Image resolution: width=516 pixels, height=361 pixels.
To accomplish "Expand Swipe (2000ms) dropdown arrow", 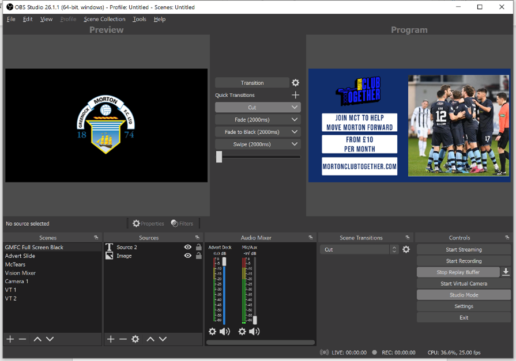I will (295, 144).
